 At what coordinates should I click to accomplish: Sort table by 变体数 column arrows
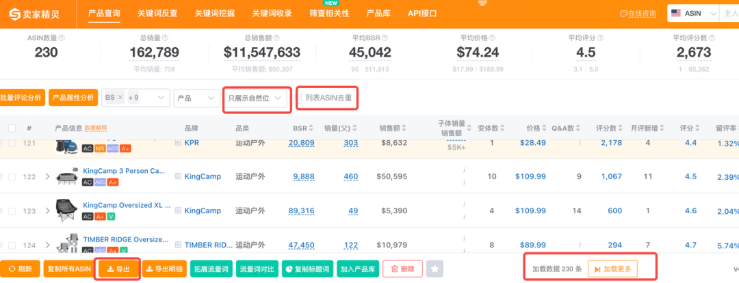502,128
